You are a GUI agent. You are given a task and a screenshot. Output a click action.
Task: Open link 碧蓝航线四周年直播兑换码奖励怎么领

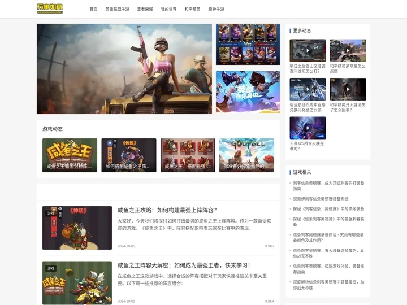point(308,107)
